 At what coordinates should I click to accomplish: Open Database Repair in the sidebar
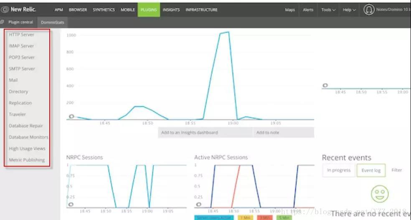pyautogui.click(x=26, y=126)
